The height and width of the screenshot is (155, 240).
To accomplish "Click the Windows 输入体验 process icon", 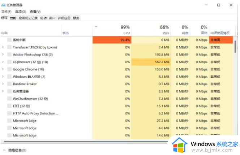I will tap(9, 77).
